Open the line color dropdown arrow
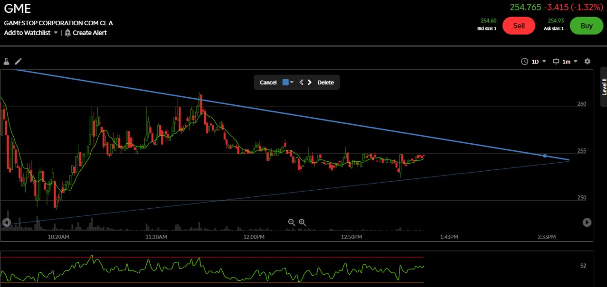The height and width of the screenshot is (287, 607). click(x=292, y=82)
